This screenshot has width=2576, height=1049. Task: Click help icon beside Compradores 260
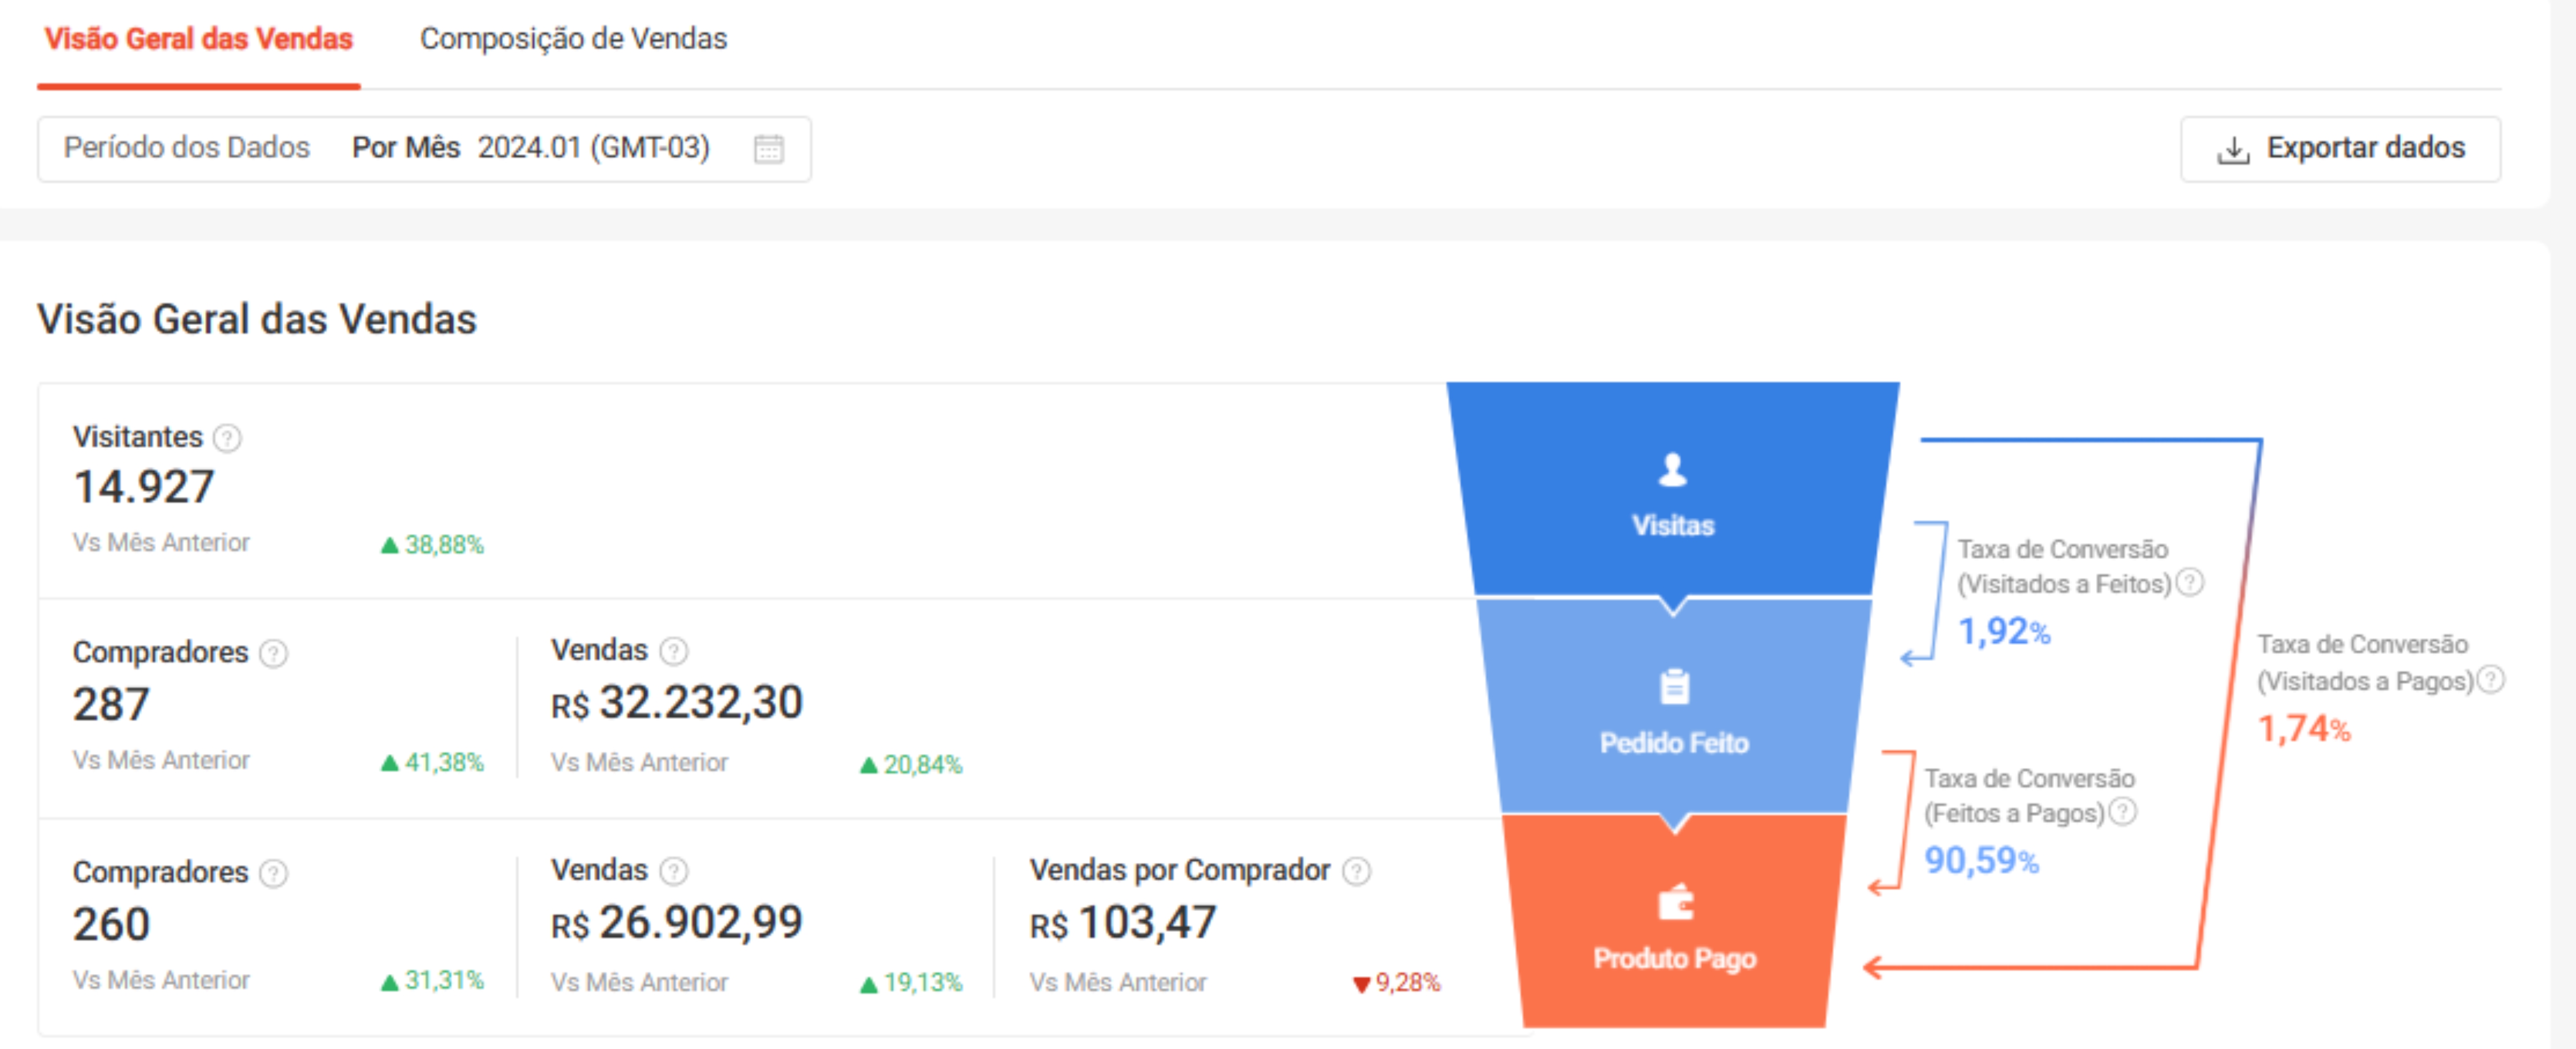[274, 873]
